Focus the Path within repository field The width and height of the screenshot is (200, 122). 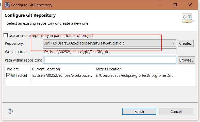pos(110,60)
